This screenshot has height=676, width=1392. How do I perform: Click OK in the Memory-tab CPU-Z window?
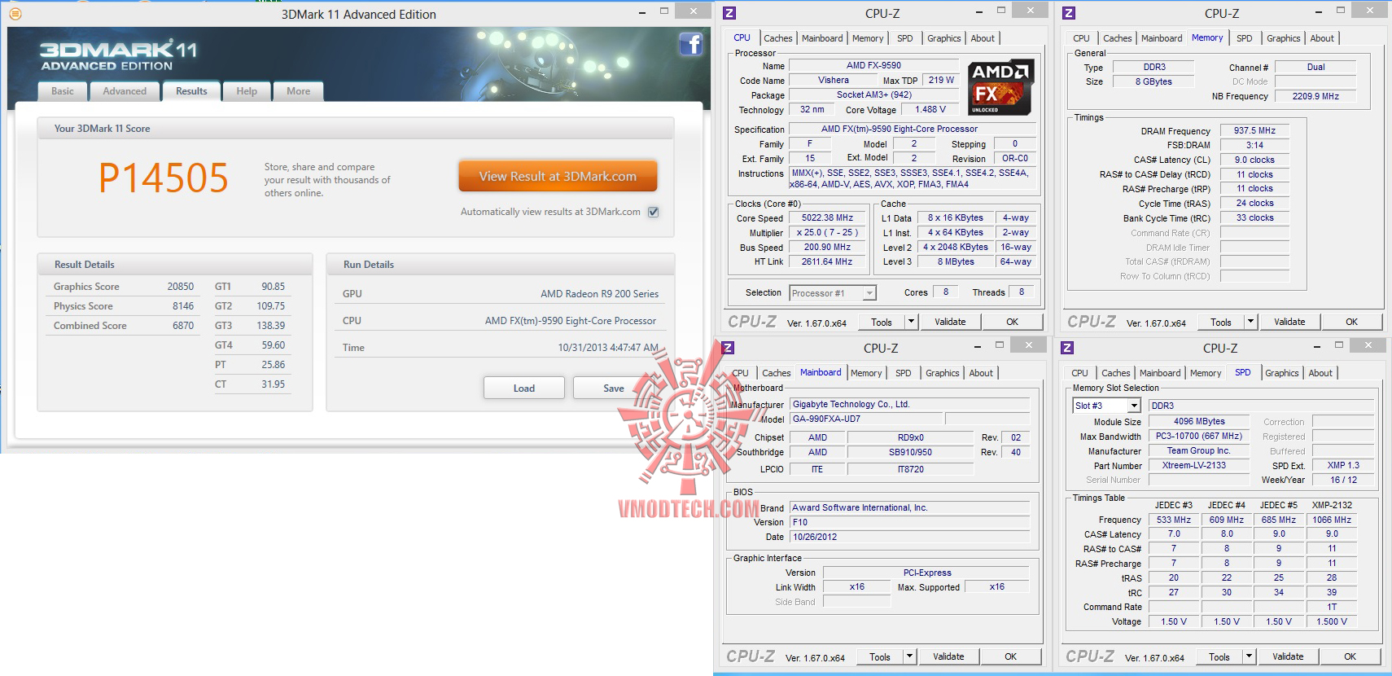[1351, 322]
